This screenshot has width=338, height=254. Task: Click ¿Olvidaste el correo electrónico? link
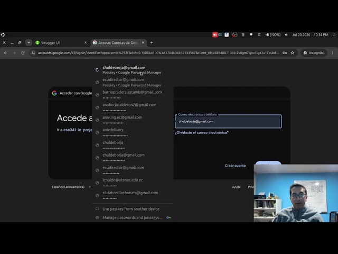tap(202, 132)
